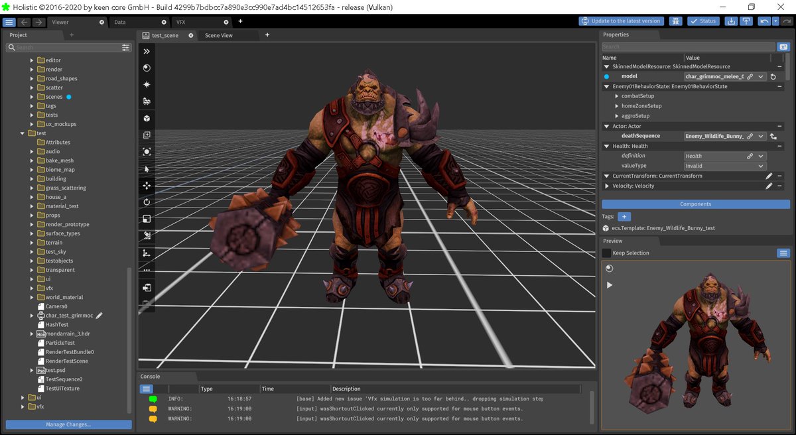Viewport: 796px width, 435px height.
Task: Click the axis gizmo icon in viewport toolbar
Action: pyautogui.click(x=147, y=253)
